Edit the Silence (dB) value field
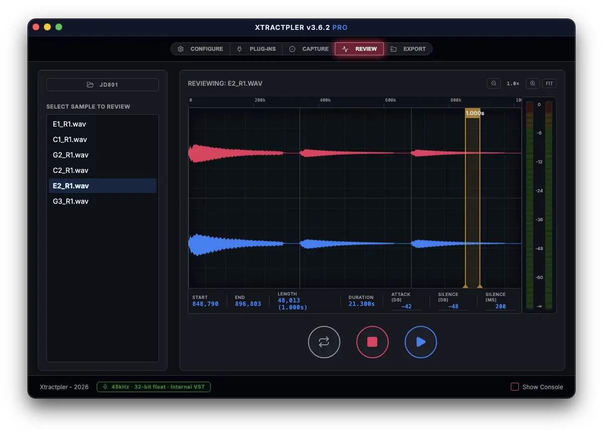This screenshot has height=435, width=603. click(453, 306)
